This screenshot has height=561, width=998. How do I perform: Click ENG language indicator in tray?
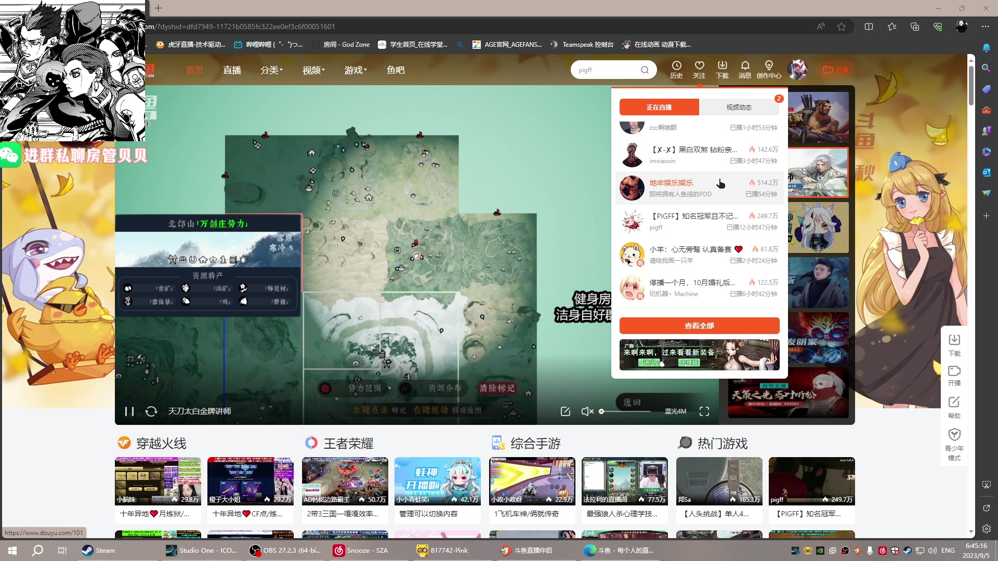948,551
